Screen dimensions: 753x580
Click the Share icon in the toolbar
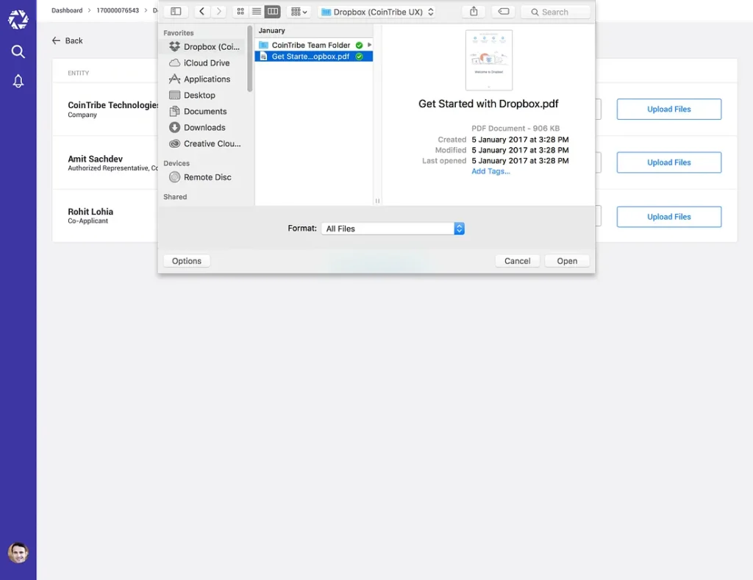coord(474,12)
